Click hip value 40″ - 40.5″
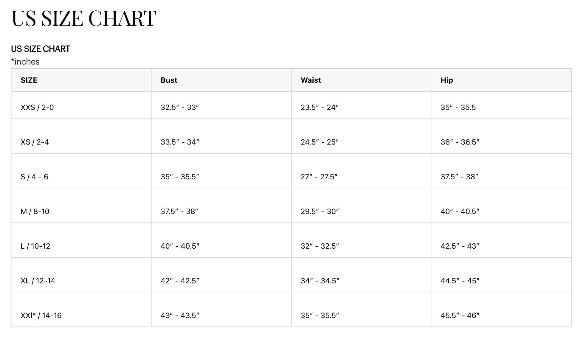 point(460,211)
